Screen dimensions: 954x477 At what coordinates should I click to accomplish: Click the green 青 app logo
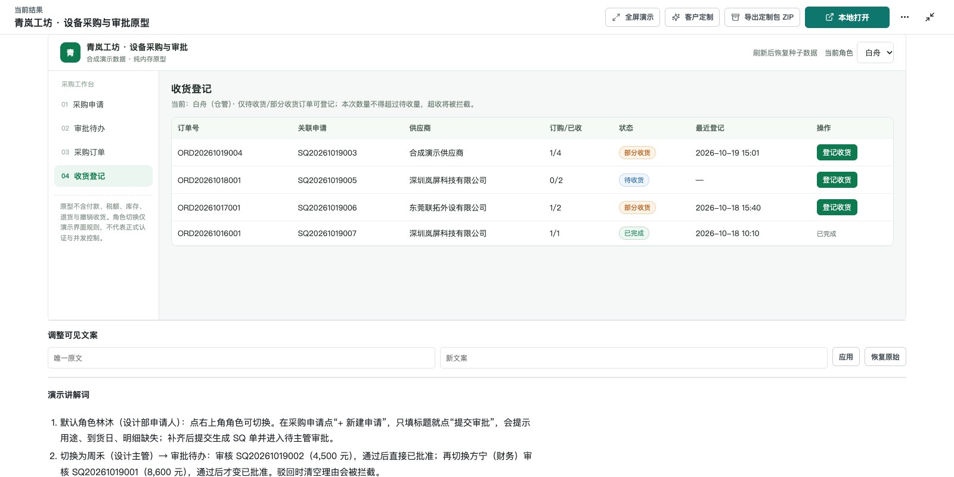tap(70, 52)
